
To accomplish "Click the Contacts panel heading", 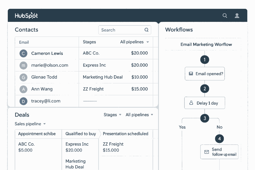I will [x=26, y=30].
